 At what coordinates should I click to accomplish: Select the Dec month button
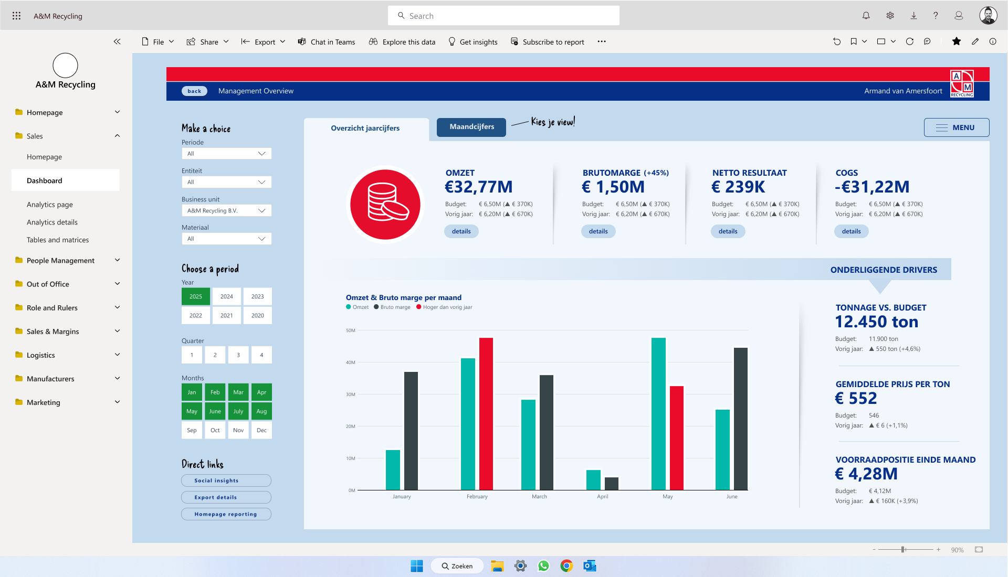261,430
